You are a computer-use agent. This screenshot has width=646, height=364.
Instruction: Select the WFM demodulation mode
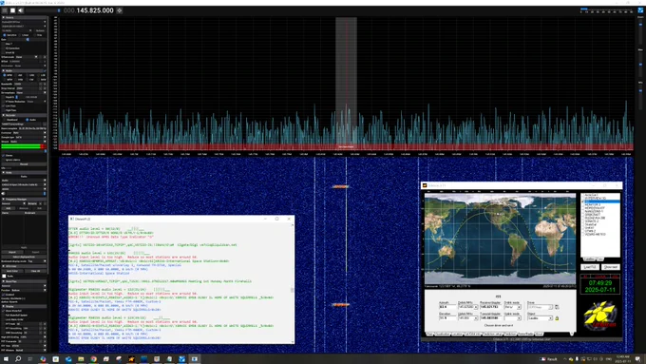[5, 80]
